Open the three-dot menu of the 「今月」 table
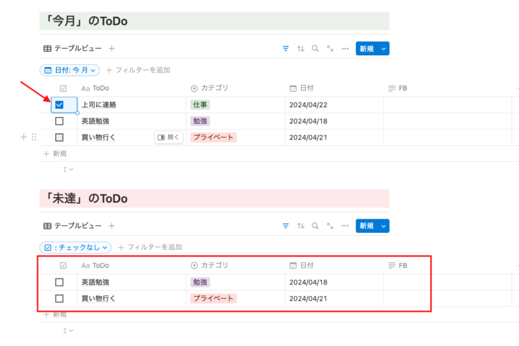This screenshot has width=519, height=346. pos(345,49)
